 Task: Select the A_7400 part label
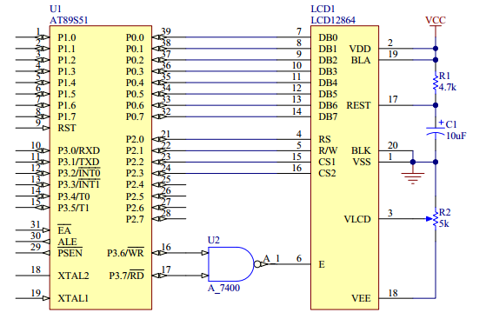click(x=223, y=288)
